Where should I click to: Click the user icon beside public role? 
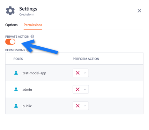click(x=16, y=106)
